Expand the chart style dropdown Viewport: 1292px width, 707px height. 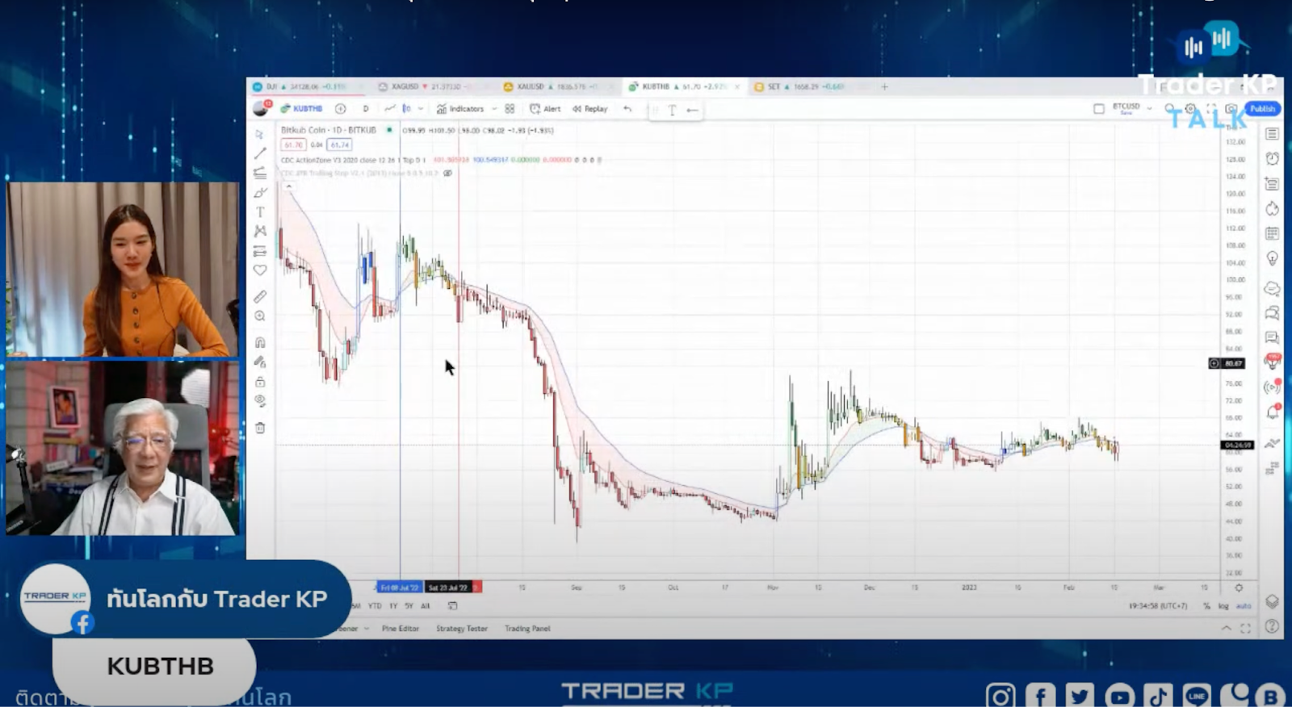pos(421,109)
